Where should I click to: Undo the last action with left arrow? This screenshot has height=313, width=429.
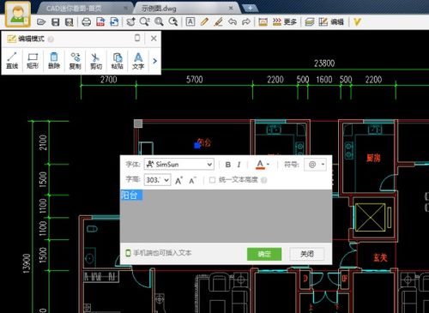point(233,21)
